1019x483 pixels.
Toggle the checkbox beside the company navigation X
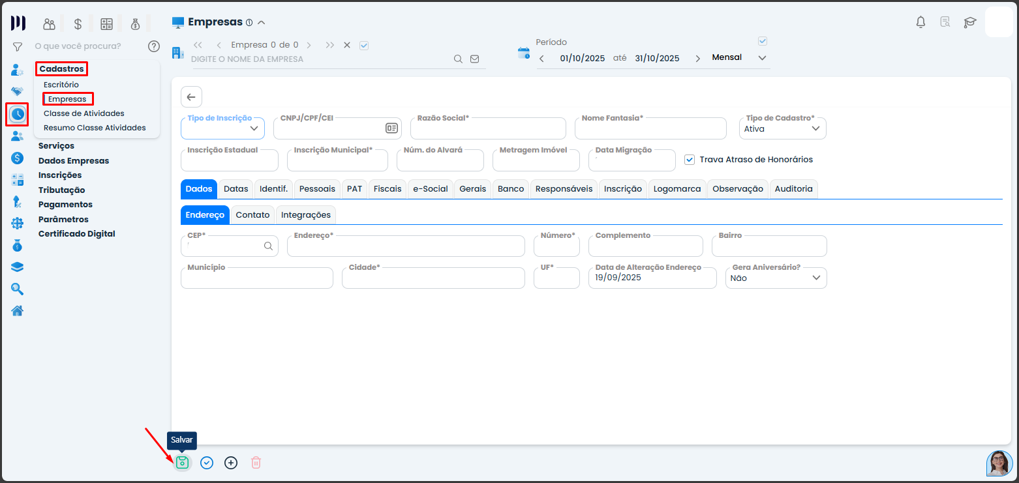364,46
